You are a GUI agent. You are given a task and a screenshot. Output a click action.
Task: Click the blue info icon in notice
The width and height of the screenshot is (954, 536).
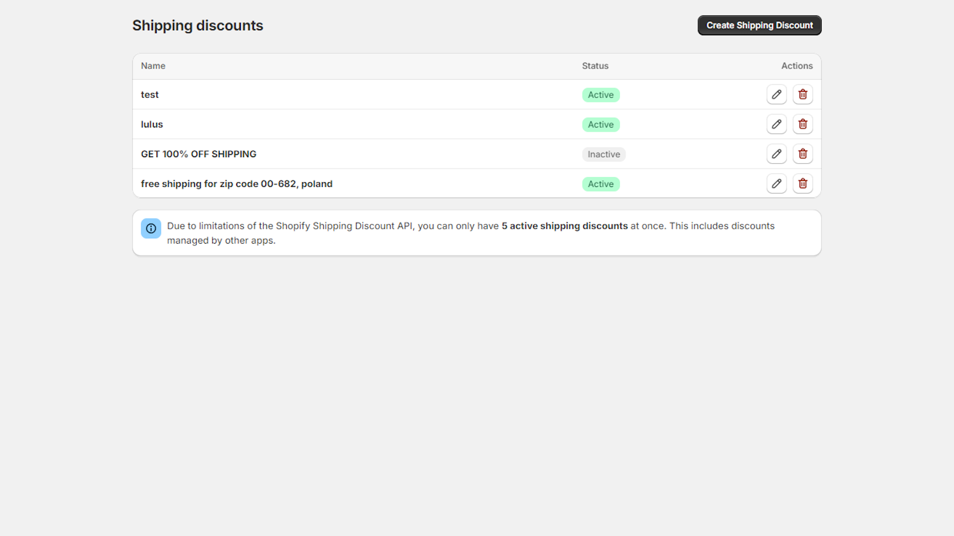151,229
